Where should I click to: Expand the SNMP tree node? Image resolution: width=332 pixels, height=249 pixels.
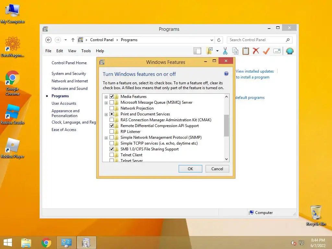(106, 138)
